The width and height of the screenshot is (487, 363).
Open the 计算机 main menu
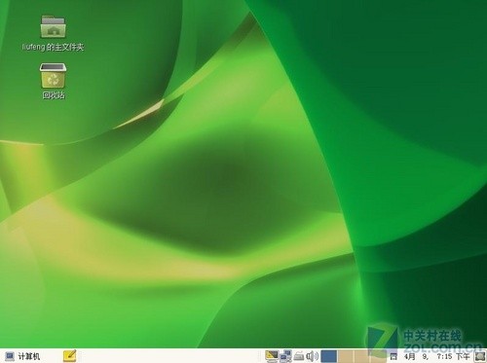pyautogui.click(x=22, y=356)
